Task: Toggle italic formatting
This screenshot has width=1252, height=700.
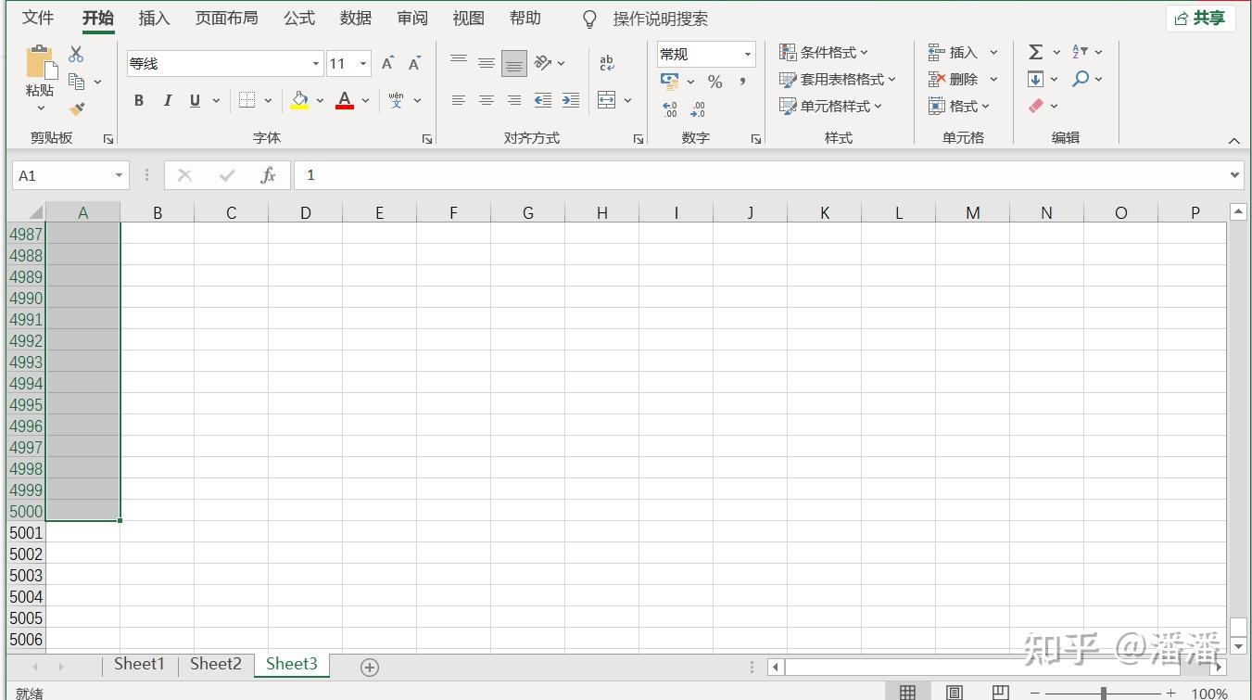Action: (x=167, y=100)
